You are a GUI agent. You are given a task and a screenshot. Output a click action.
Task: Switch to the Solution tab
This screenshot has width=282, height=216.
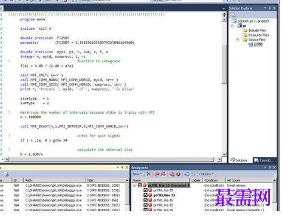(240, 160)
